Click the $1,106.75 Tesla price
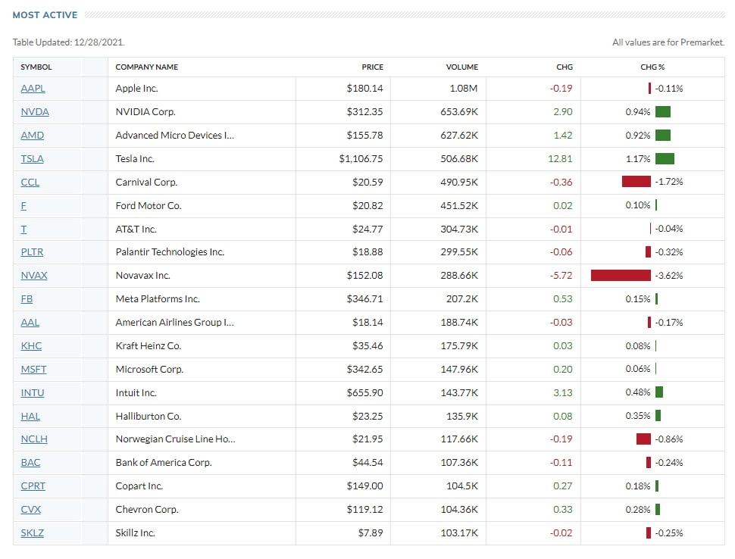Screen dimensions: 735x559 361,158
